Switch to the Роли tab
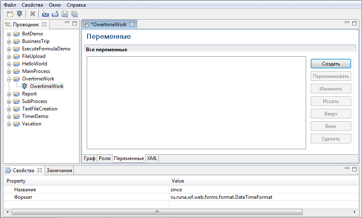Image resolution: width=362 pixels, height=218 pixels. click(105, 158)
